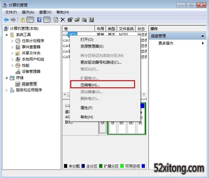Click the Up one level folder icon
This screenshot has width=209, height=178.
[23, 20]
